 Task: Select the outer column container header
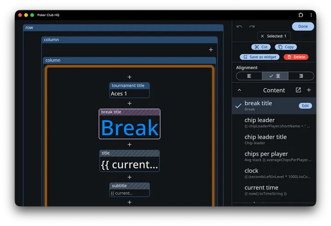click(x=129, y=40)
